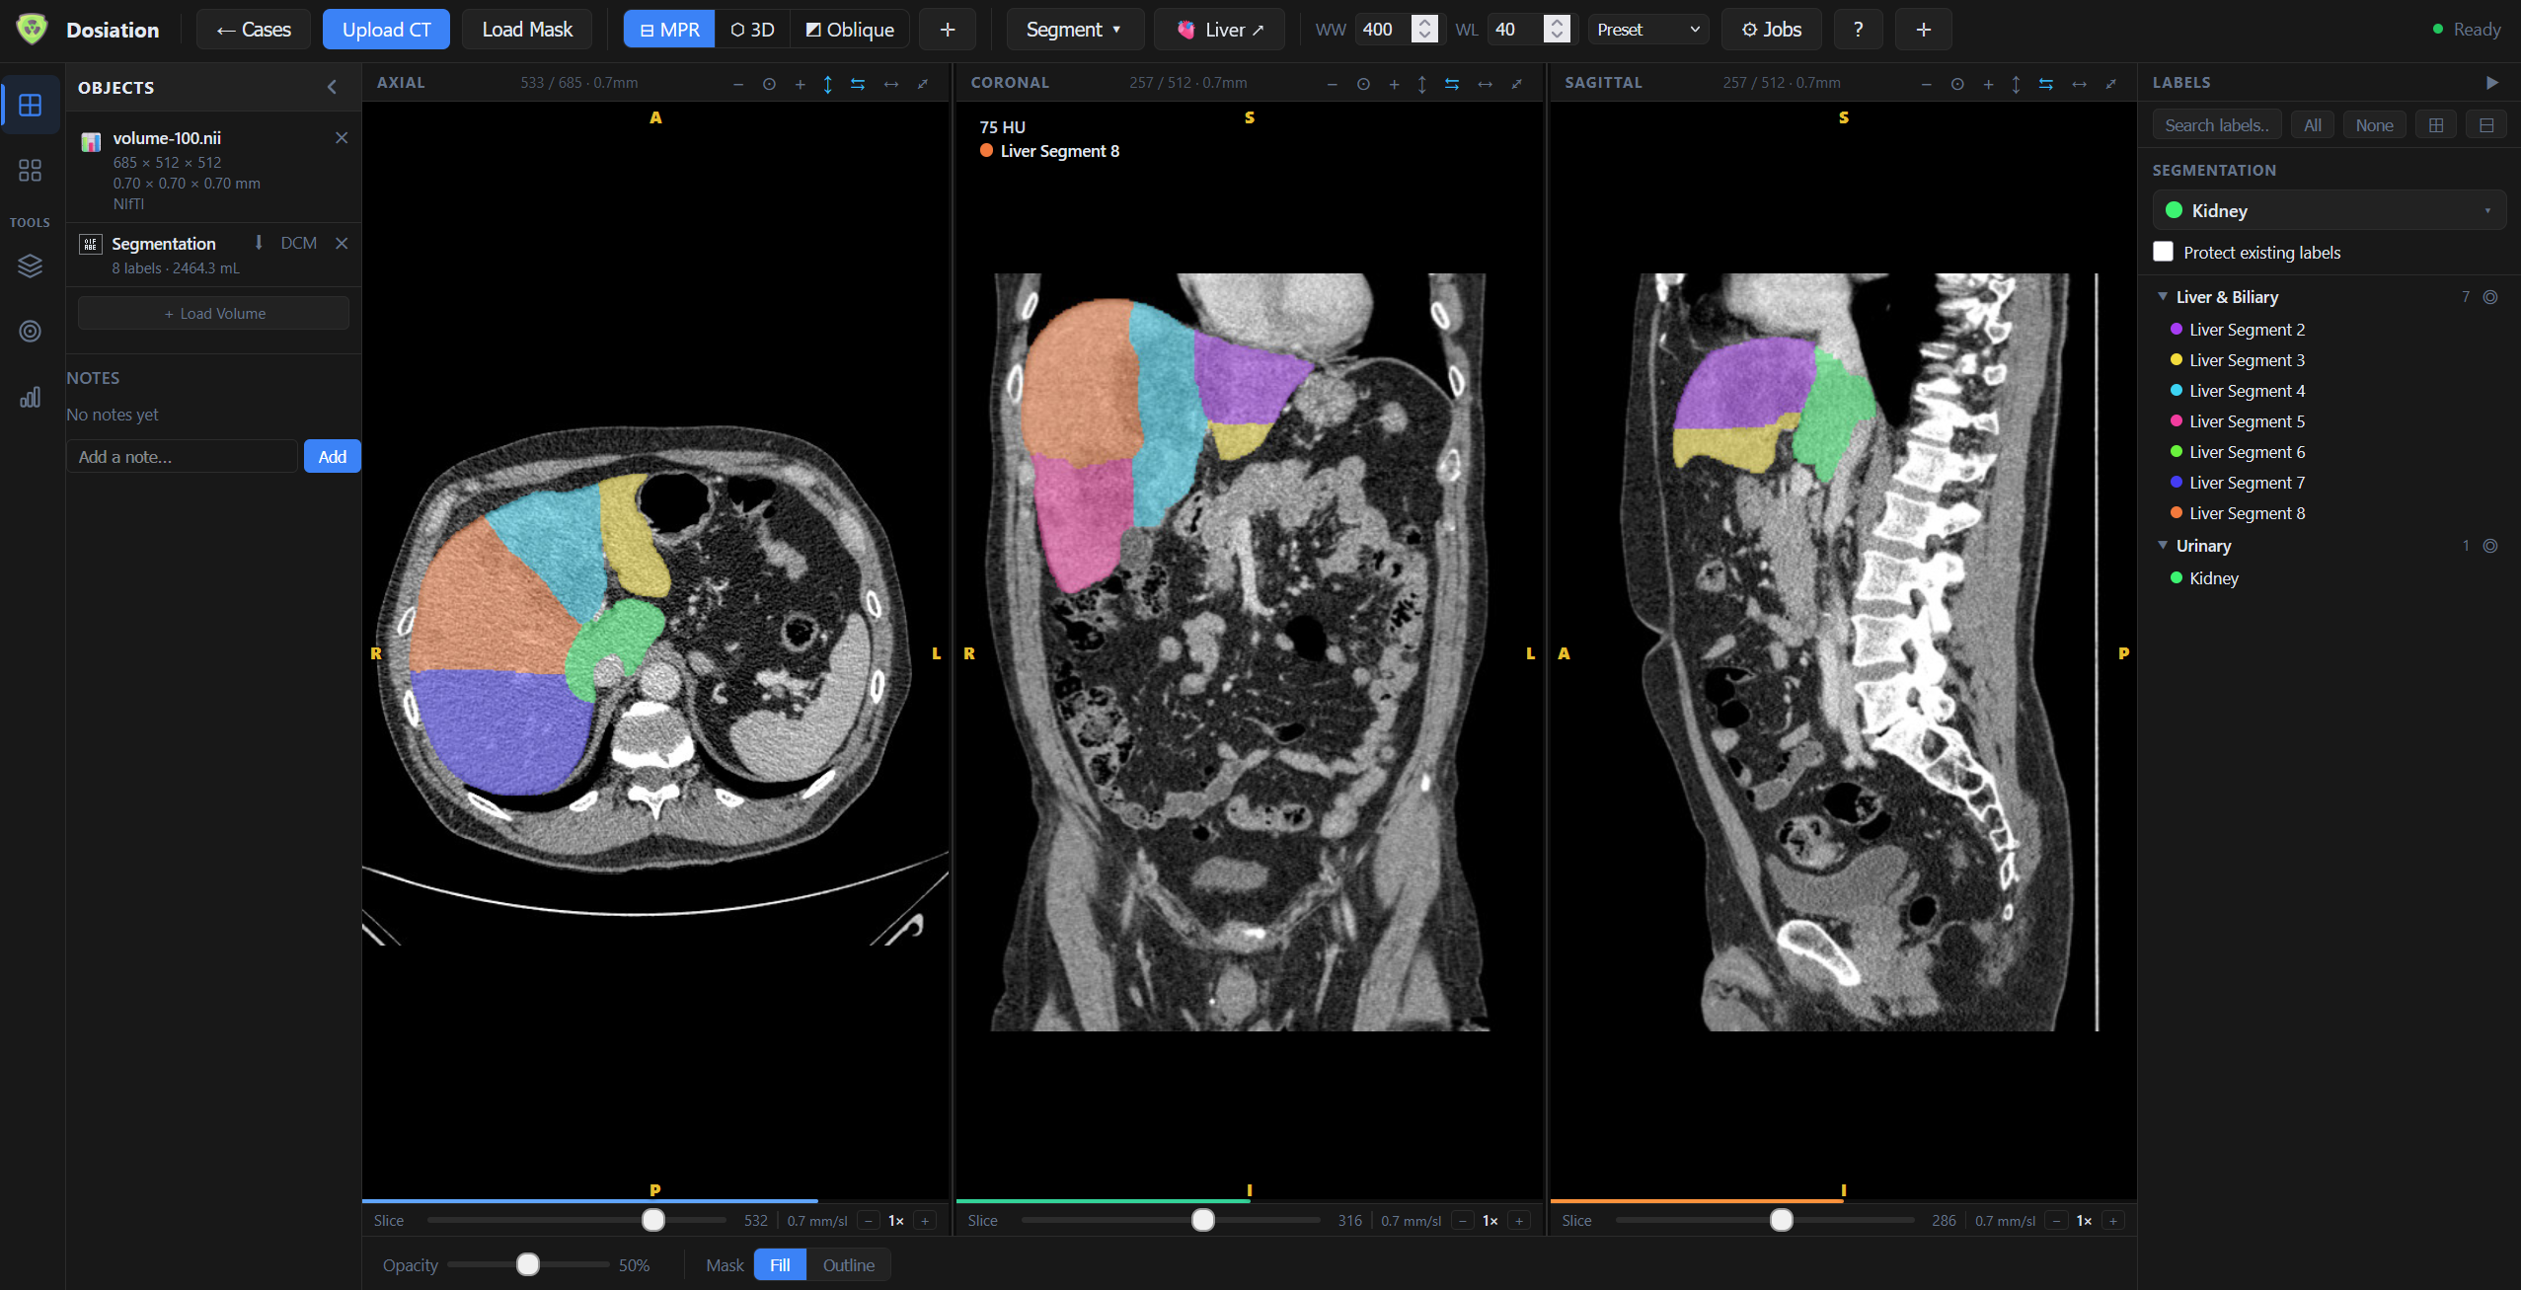
Task: Maximize the Coronal view panel
Action: click(1517, 84)
